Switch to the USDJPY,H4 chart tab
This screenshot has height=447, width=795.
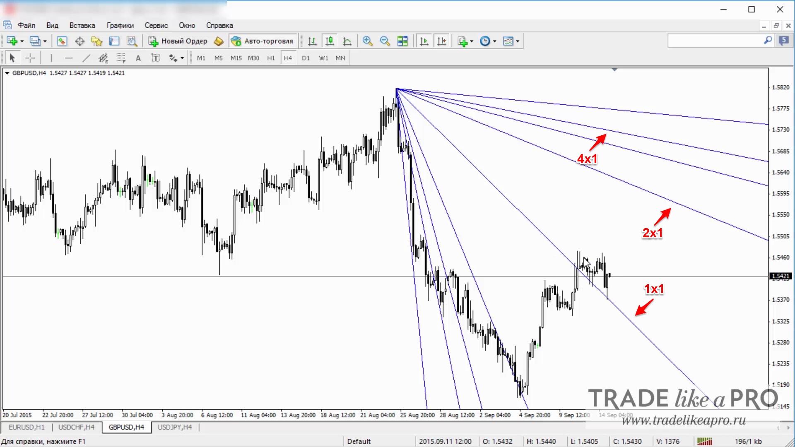(x=175, y=427)
